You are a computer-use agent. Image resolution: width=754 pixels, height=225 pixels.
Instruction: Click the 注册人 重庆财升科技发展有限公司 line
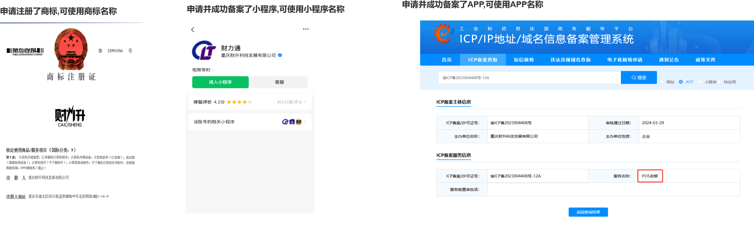coord(37,178)
